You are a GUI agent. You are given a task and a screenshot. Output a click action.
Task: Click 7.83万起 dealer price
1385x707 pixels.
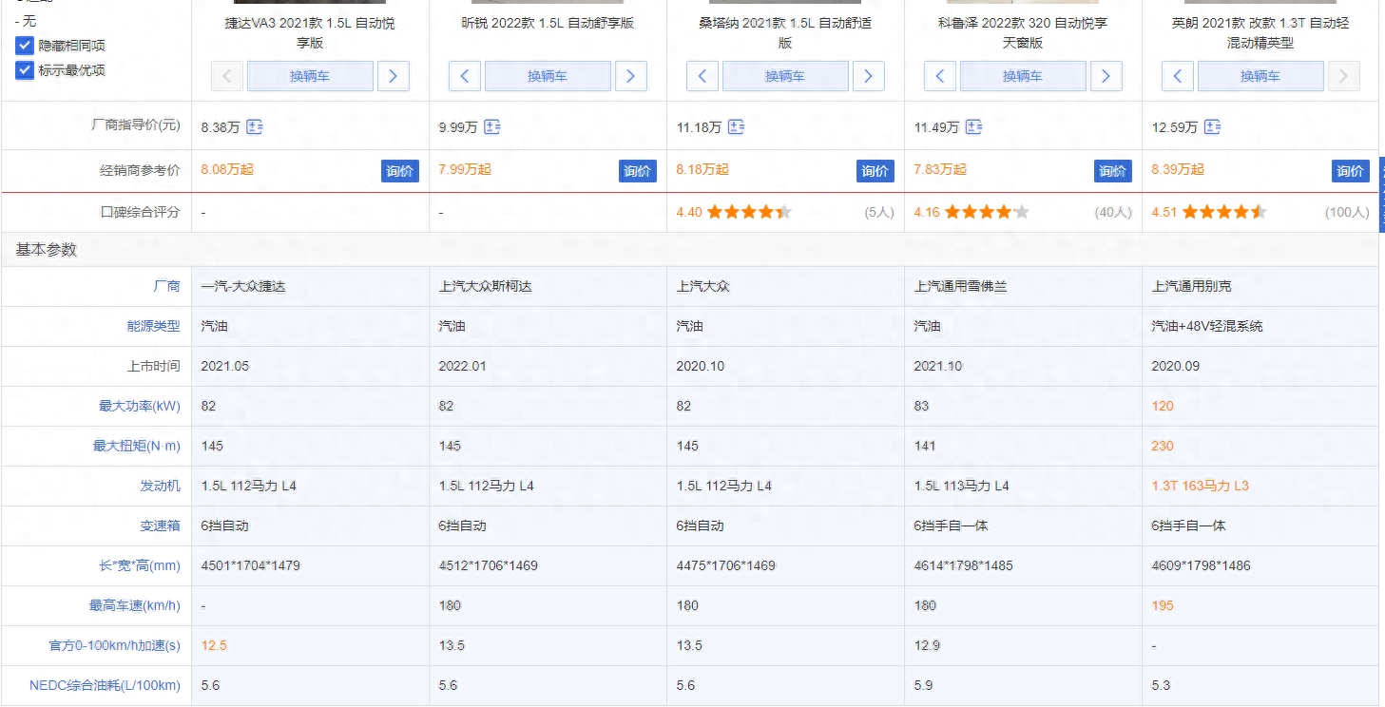[940, 169]
